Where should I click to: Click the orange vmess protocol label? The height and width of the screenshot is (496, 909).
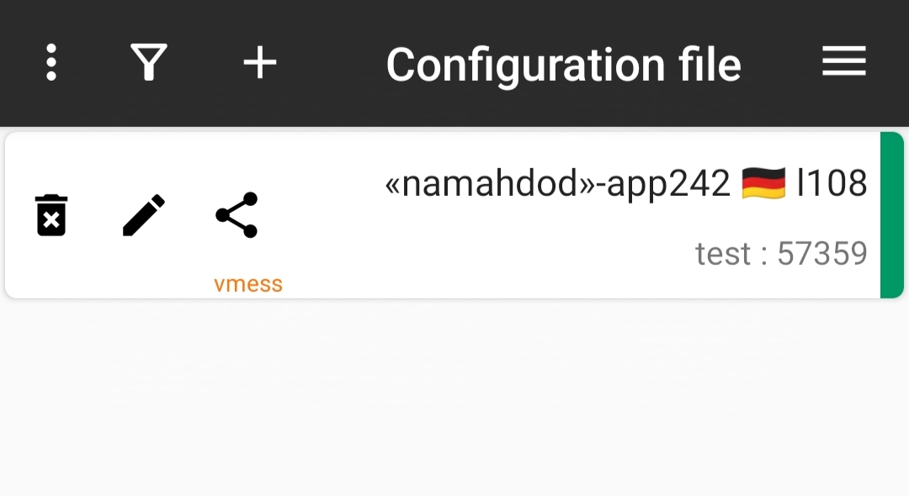(248, 284)
